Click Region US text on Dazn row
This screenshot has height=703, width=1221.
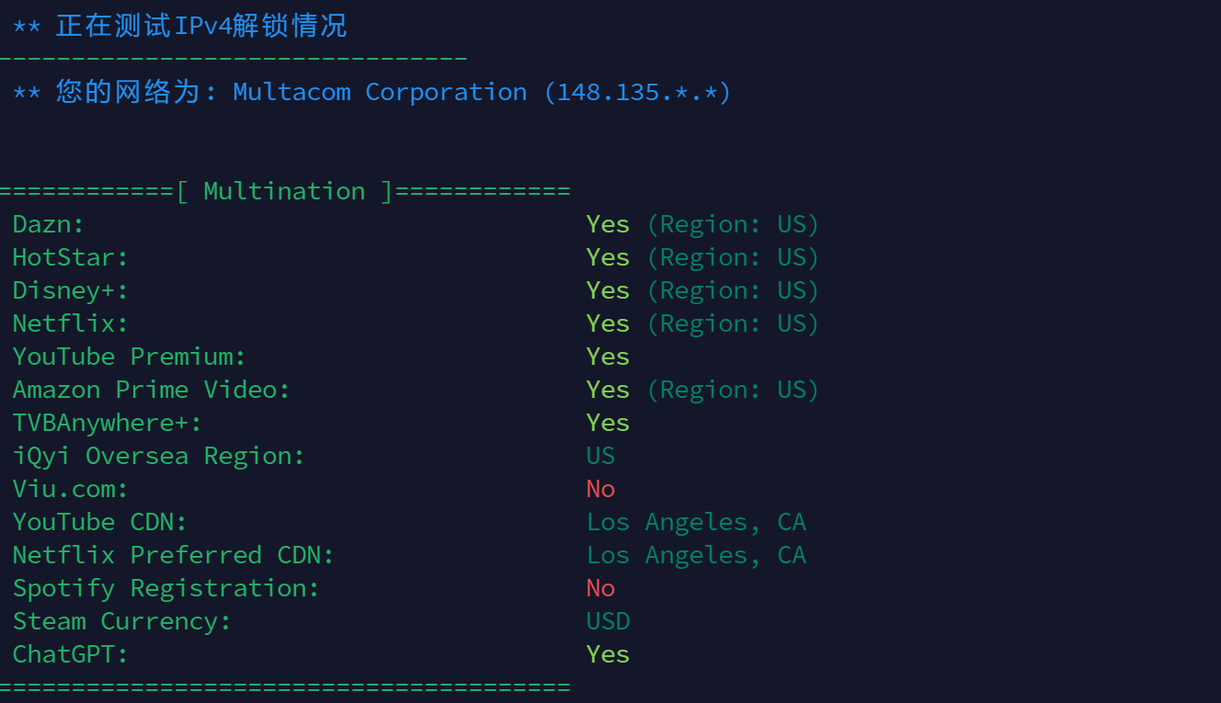click(x=733, y=224)
